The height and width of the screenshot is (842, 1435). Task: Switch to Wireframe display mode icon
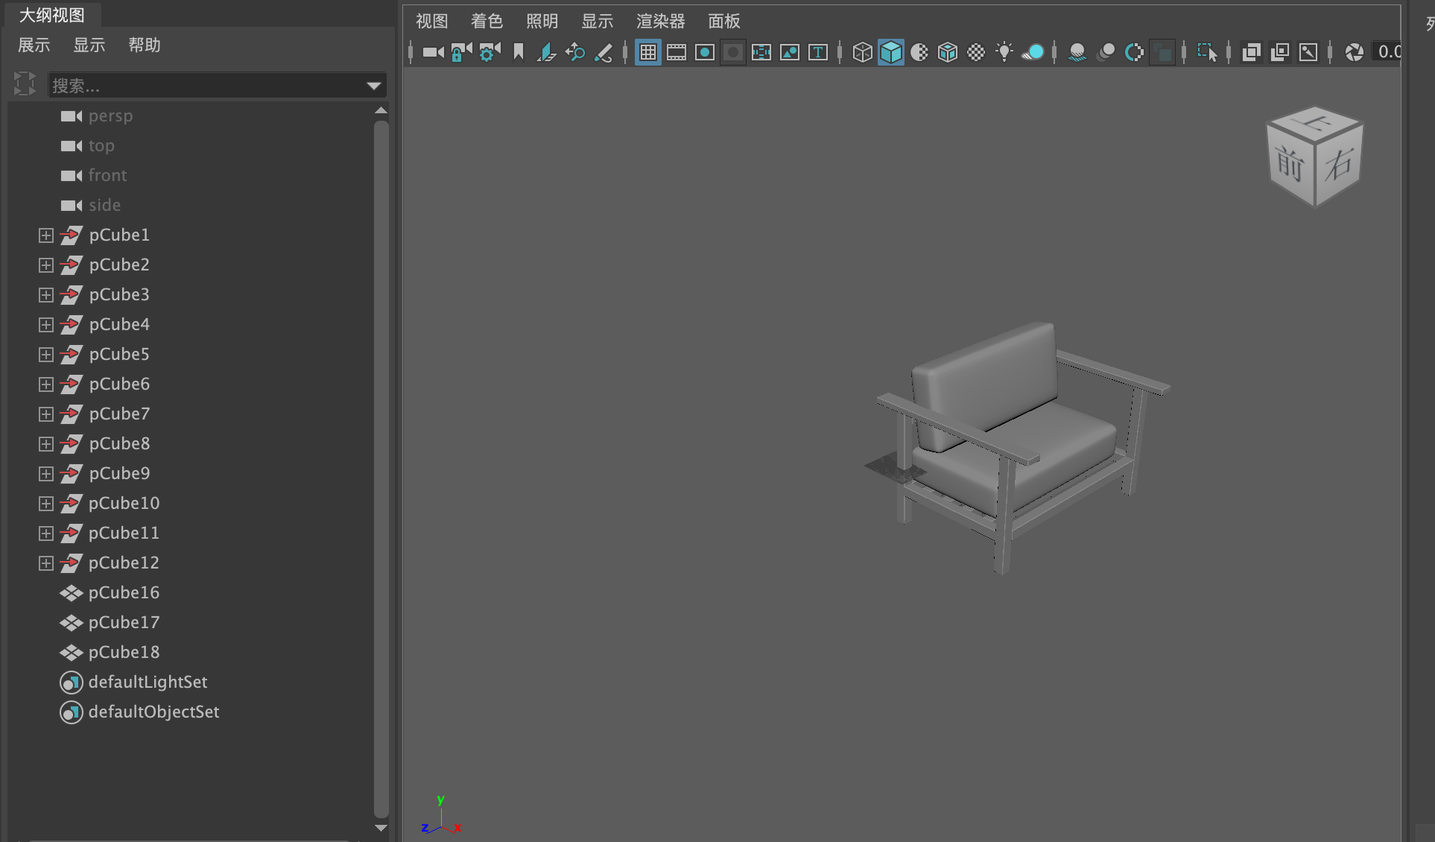[862, 52]
